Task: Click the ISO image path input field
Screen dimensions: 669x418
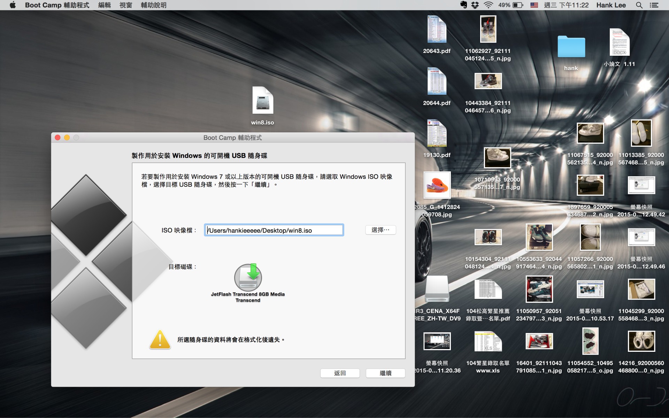Action: tap(274, 230)
